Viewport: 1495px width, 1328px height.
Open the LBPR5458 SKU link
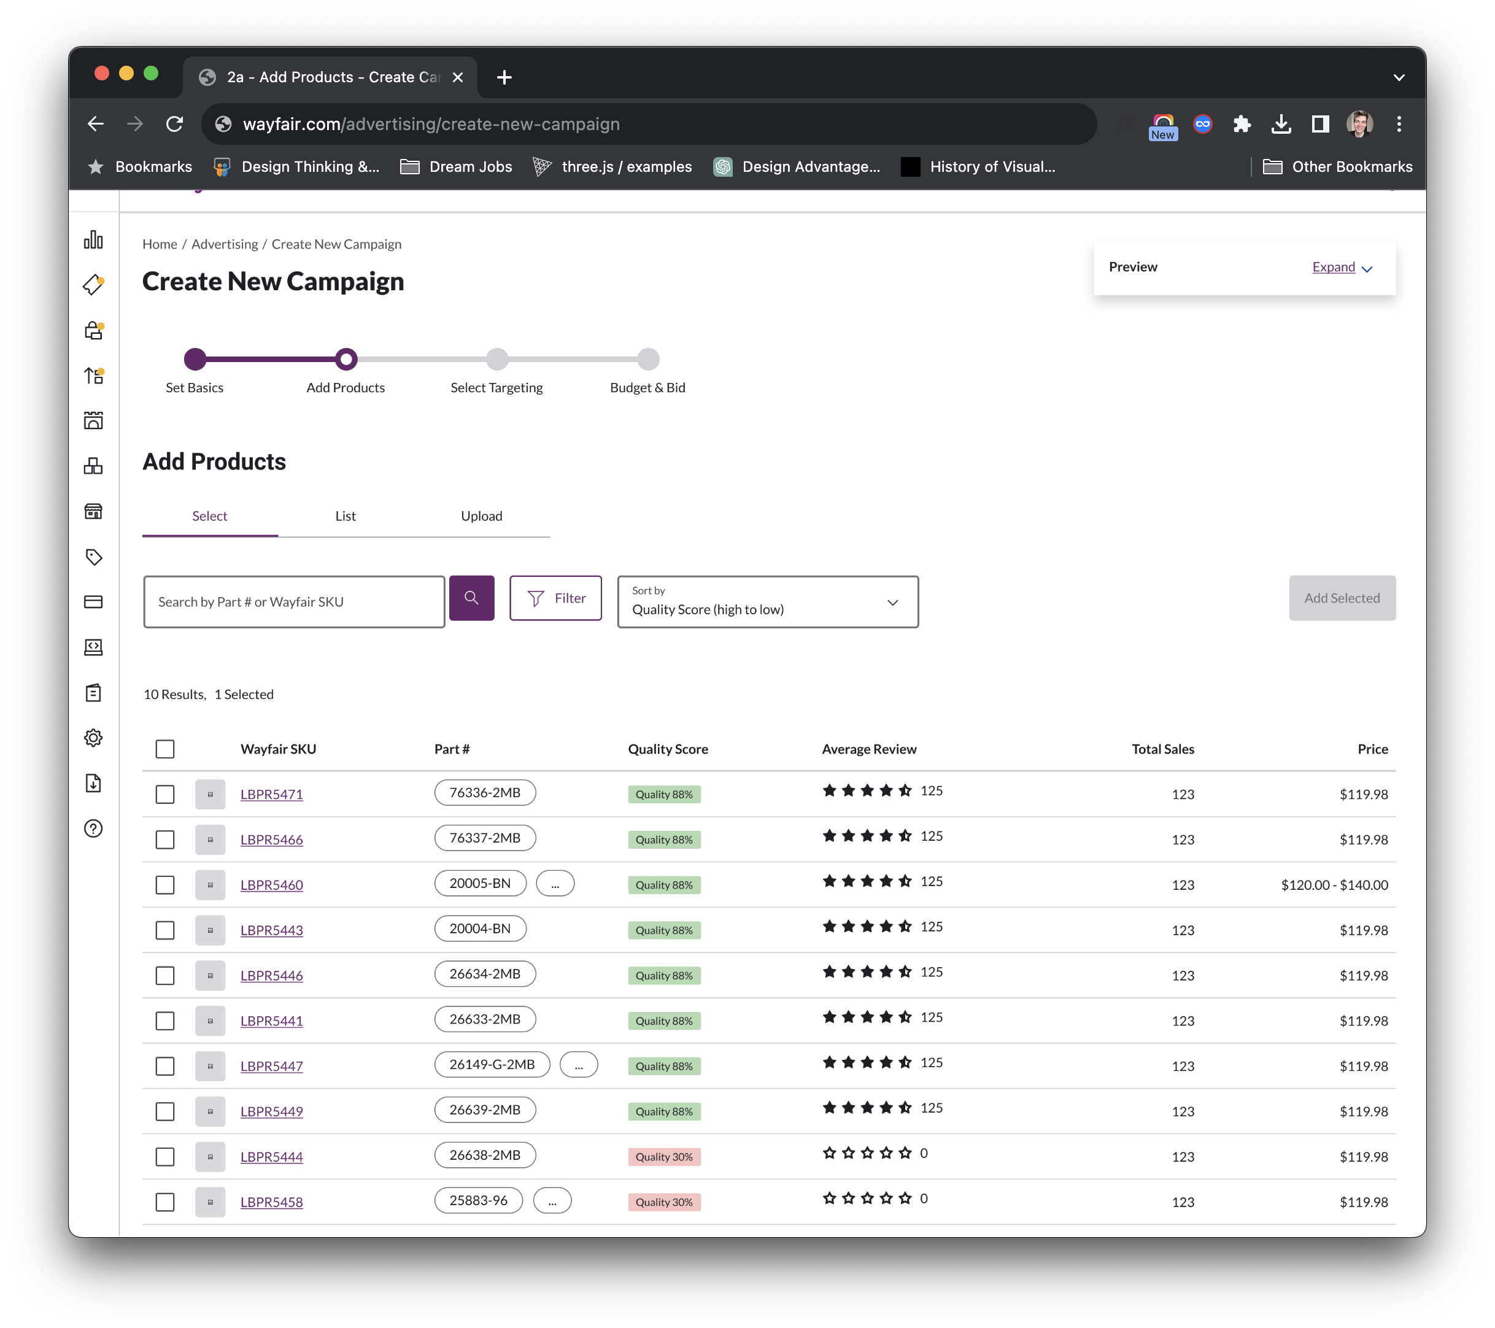click(x=271, y=1202)
